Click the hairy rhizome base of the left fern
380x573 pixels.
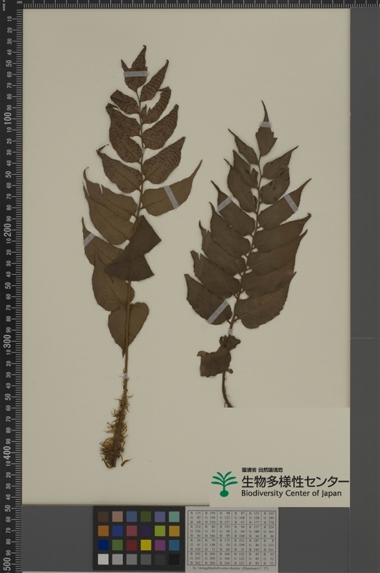click(x=115, y=428)
